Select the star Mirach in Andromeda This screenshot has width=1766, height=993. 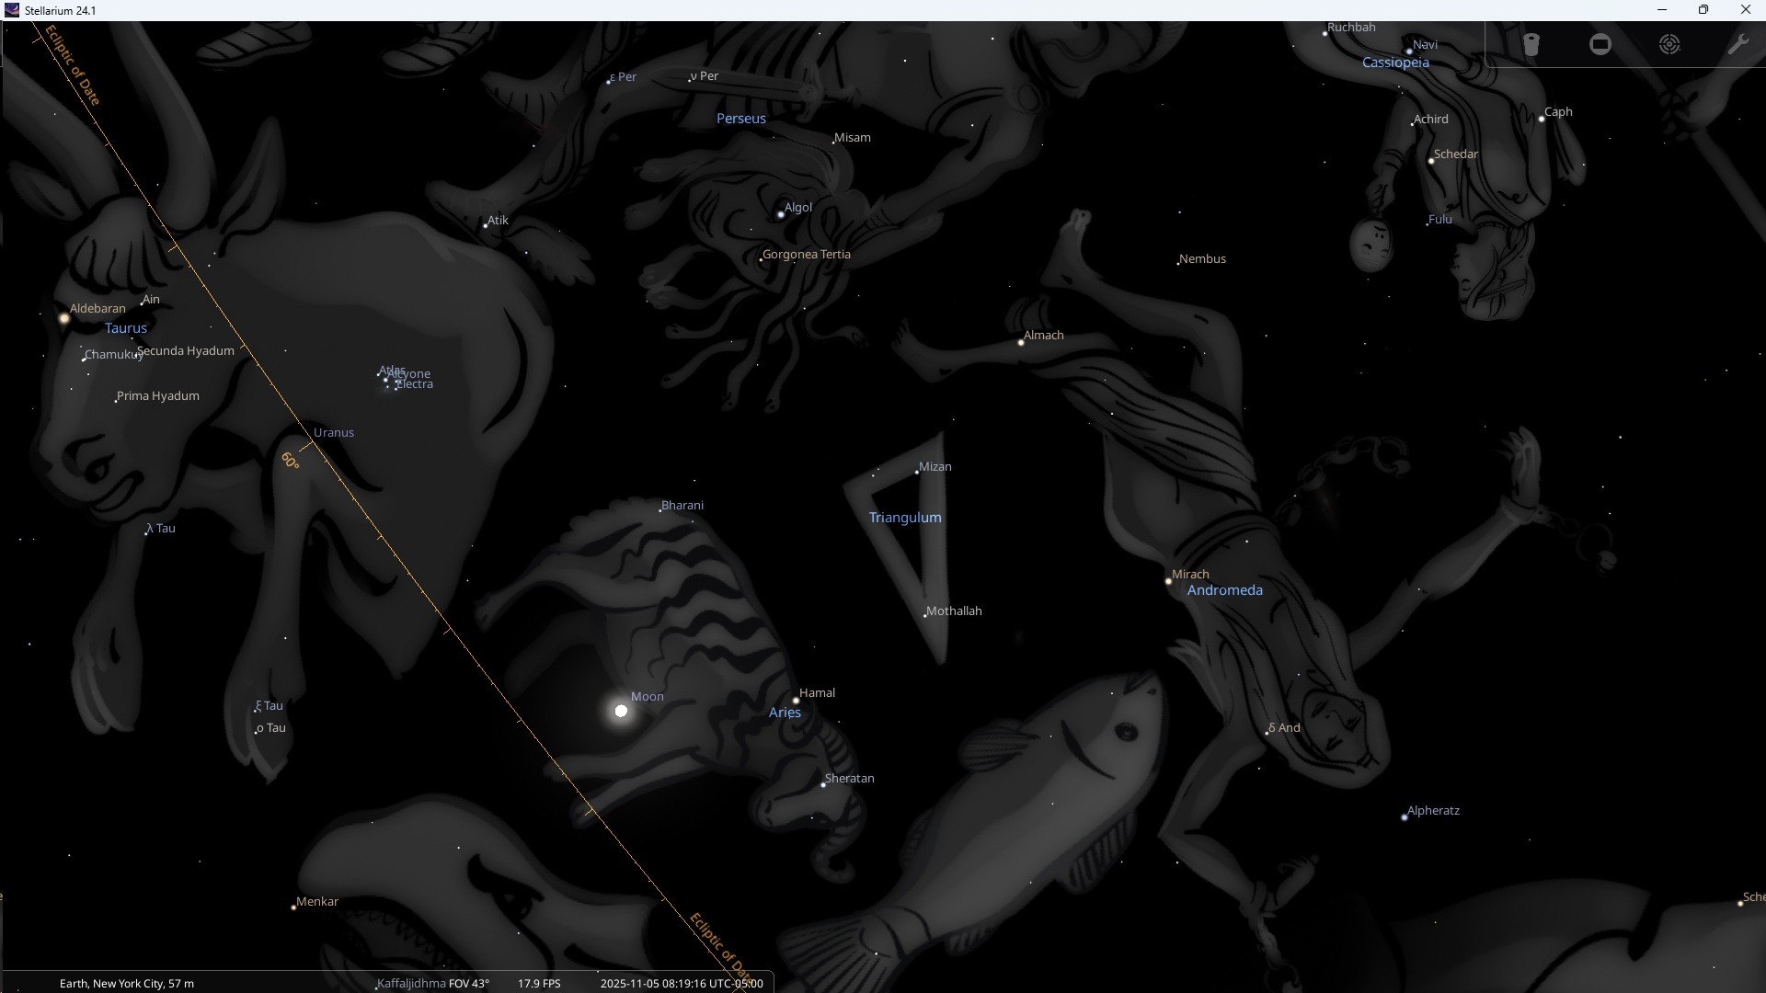(x=1168, y=581)
